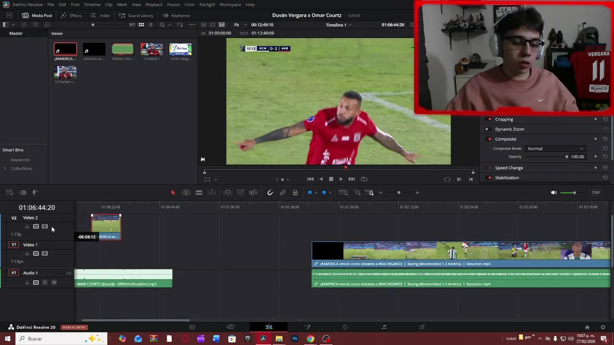This screenshot has height=345, width=614.
Task: Select the Timeline 1 thumbnail
Action: tap(152, 49)
